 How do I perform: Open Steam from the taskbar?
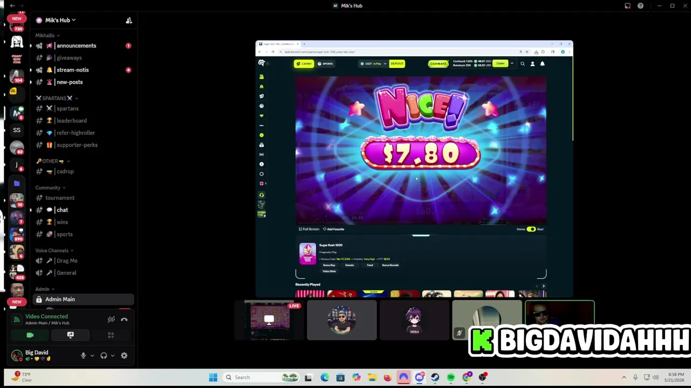[435, 377]
